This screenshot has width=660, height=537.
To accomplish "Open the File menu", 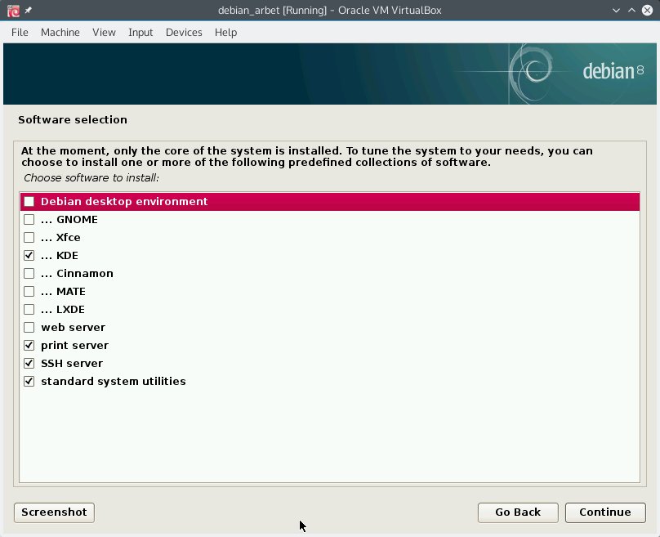I will pyautogui.click(x=20, y=33).
